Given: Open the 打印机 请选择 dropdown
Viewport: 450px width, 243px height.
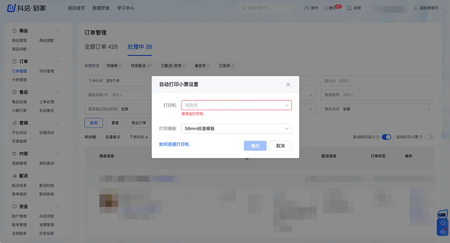Looking at the screenshot, I should click(x=236, y=105).
